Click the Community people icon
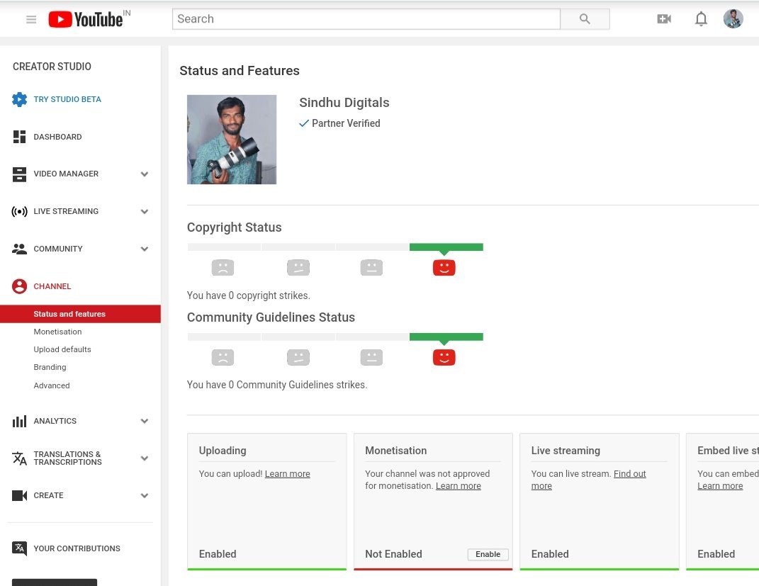Image resolution: width=759 pixels, height=586 pixels. pyautogui.click(x=19, y=249)
